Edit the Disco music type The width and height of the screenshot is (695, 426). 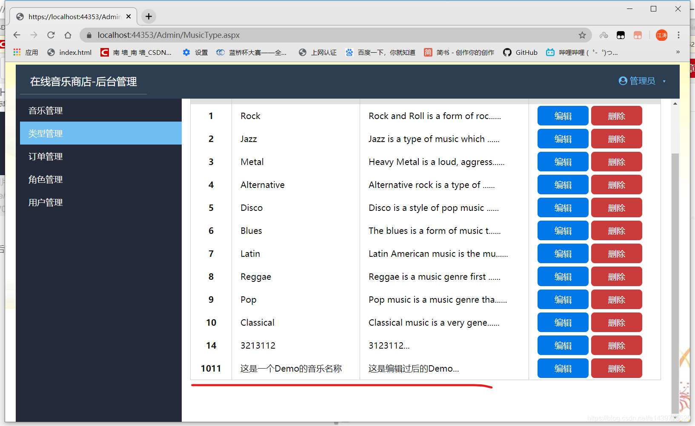pyautogui.click(x=563, y=208)
